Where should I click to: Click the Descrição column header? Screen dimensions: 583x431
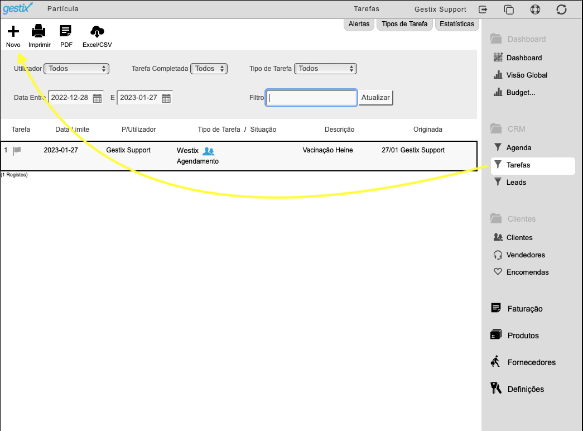coord(339,130)
